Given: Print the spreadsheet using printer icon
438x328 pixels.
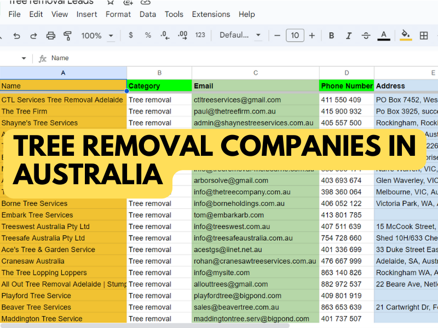Looking at the screenshot, I should coord(51,36).
